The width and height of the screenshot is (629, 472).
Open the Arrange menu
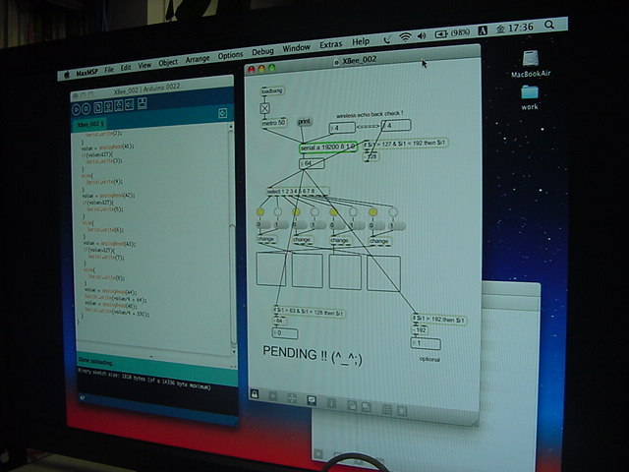198,59
